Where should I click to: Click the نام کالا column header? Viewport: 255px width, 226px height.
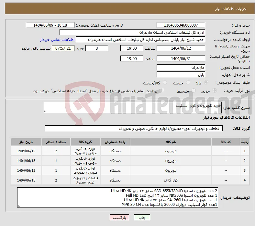pyautogui.click(x=171, y=142)
